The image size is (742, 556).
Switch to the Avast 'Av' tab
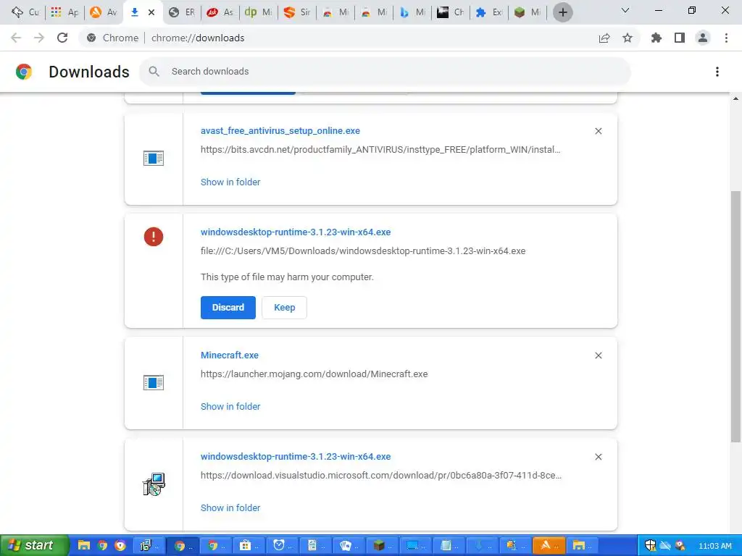104,12
